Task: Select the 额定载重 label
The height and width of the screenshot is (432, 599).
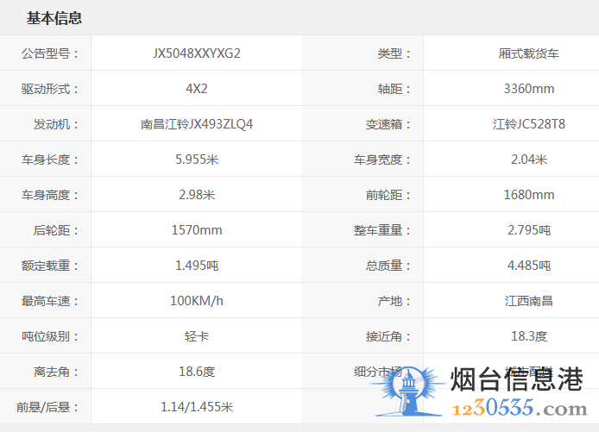Action: coord(50,266)
